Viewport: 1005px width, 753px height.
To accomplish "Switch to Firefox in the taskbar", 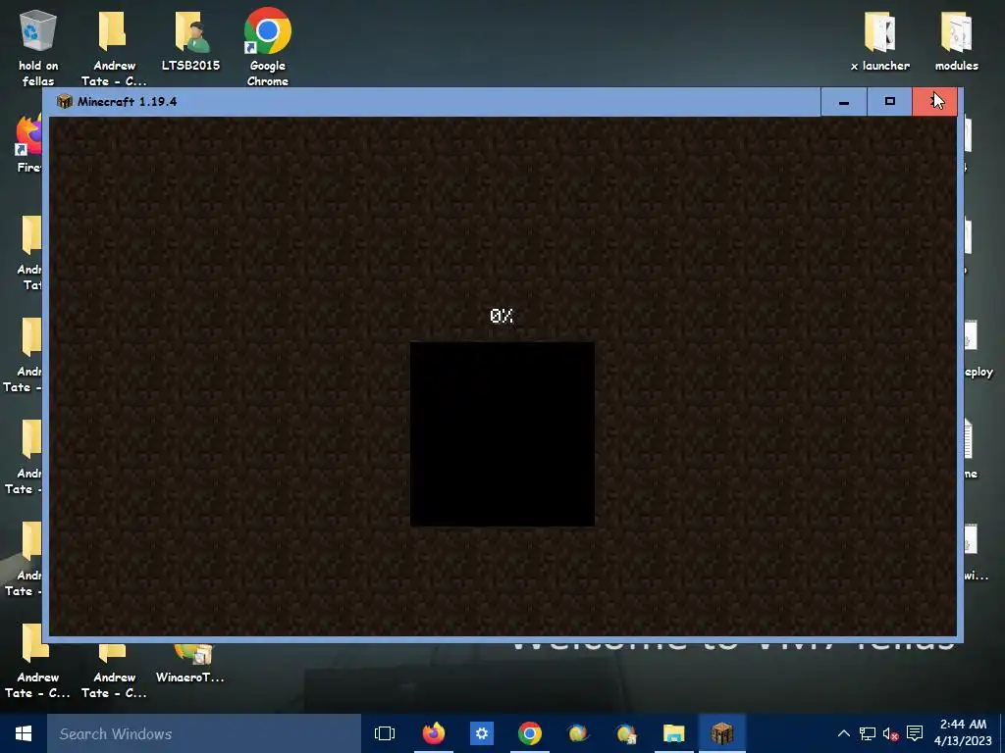I will tap(434, 733).
